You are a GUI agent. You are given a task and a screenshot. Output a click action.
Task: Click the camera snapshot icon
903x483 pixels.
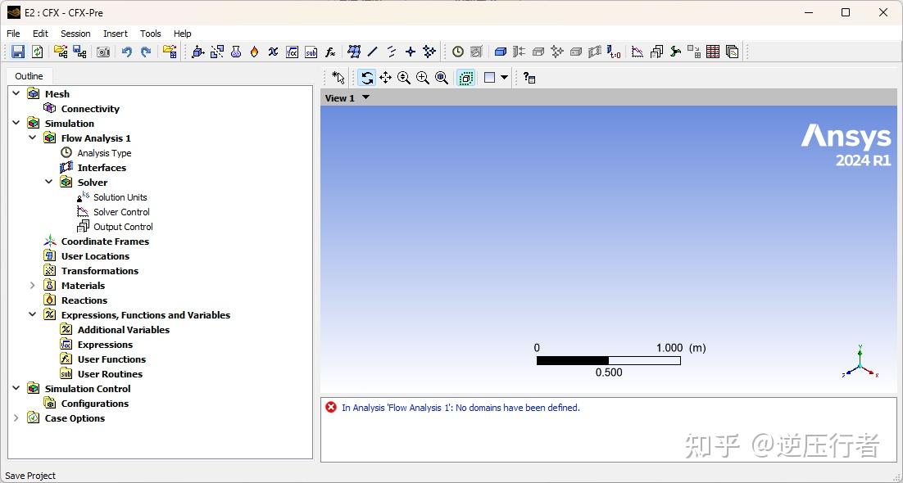point(102,52)
